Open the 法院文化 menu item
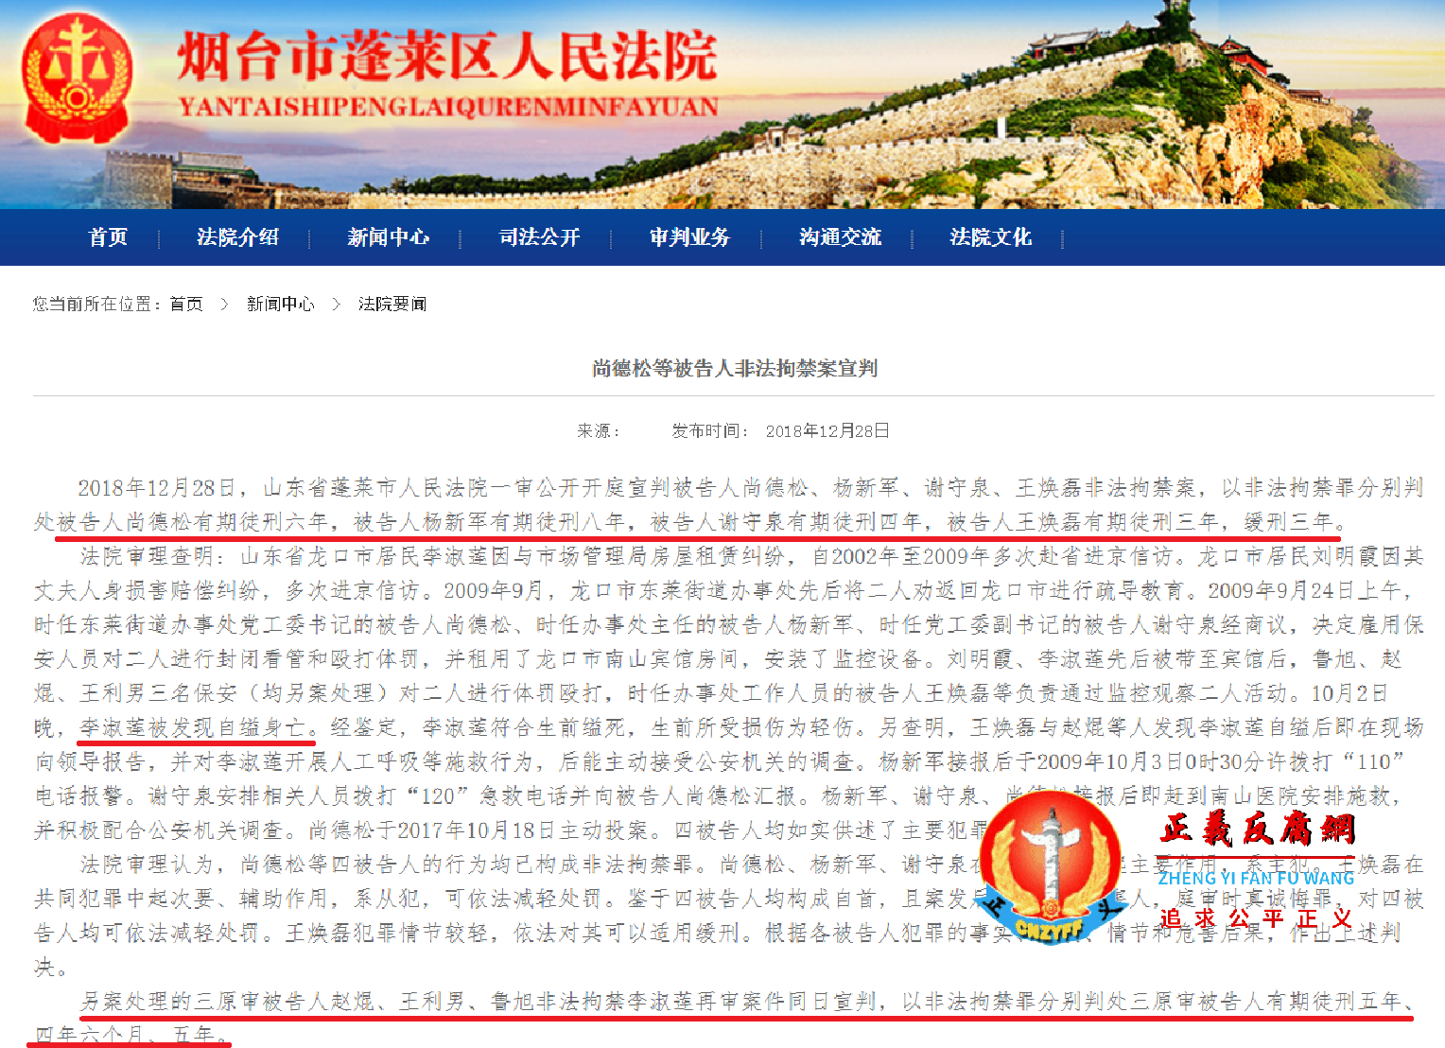 click(x=990, y=237)
